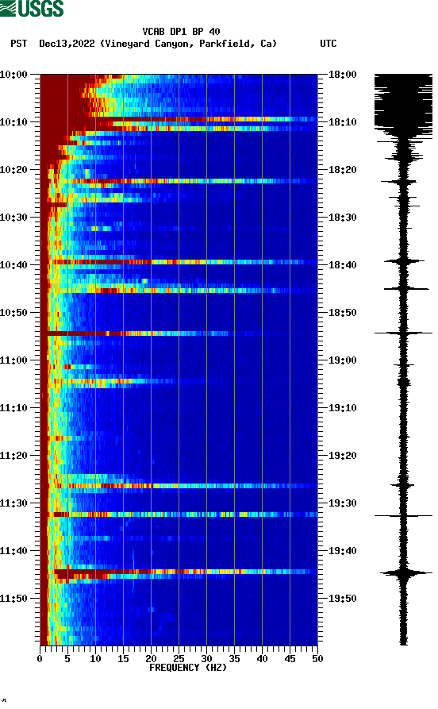The width and height of the screenshot is (438, 709).
Task: Click the '19:50' UTC time label
Action: coord(343,598)
